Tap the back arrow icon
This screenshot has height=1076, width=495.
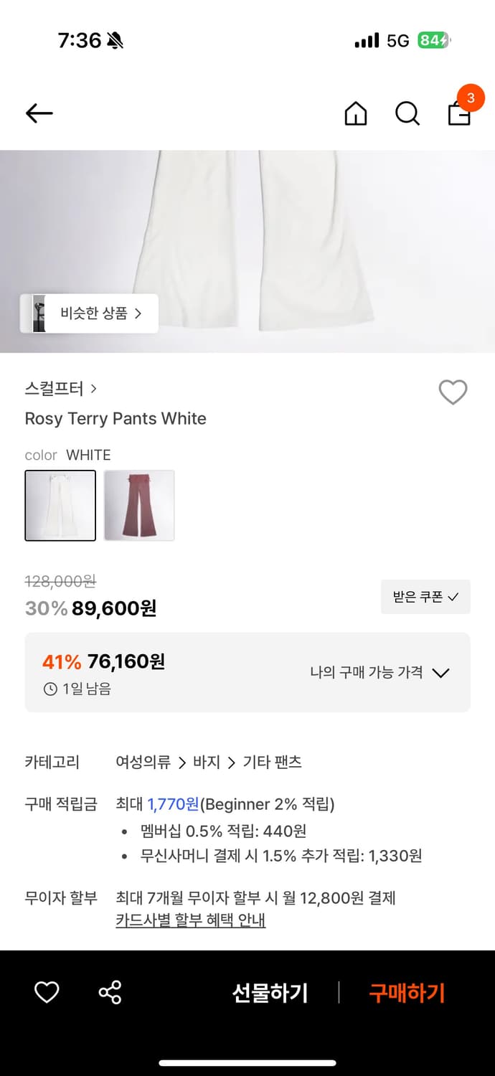pos(39,113)
